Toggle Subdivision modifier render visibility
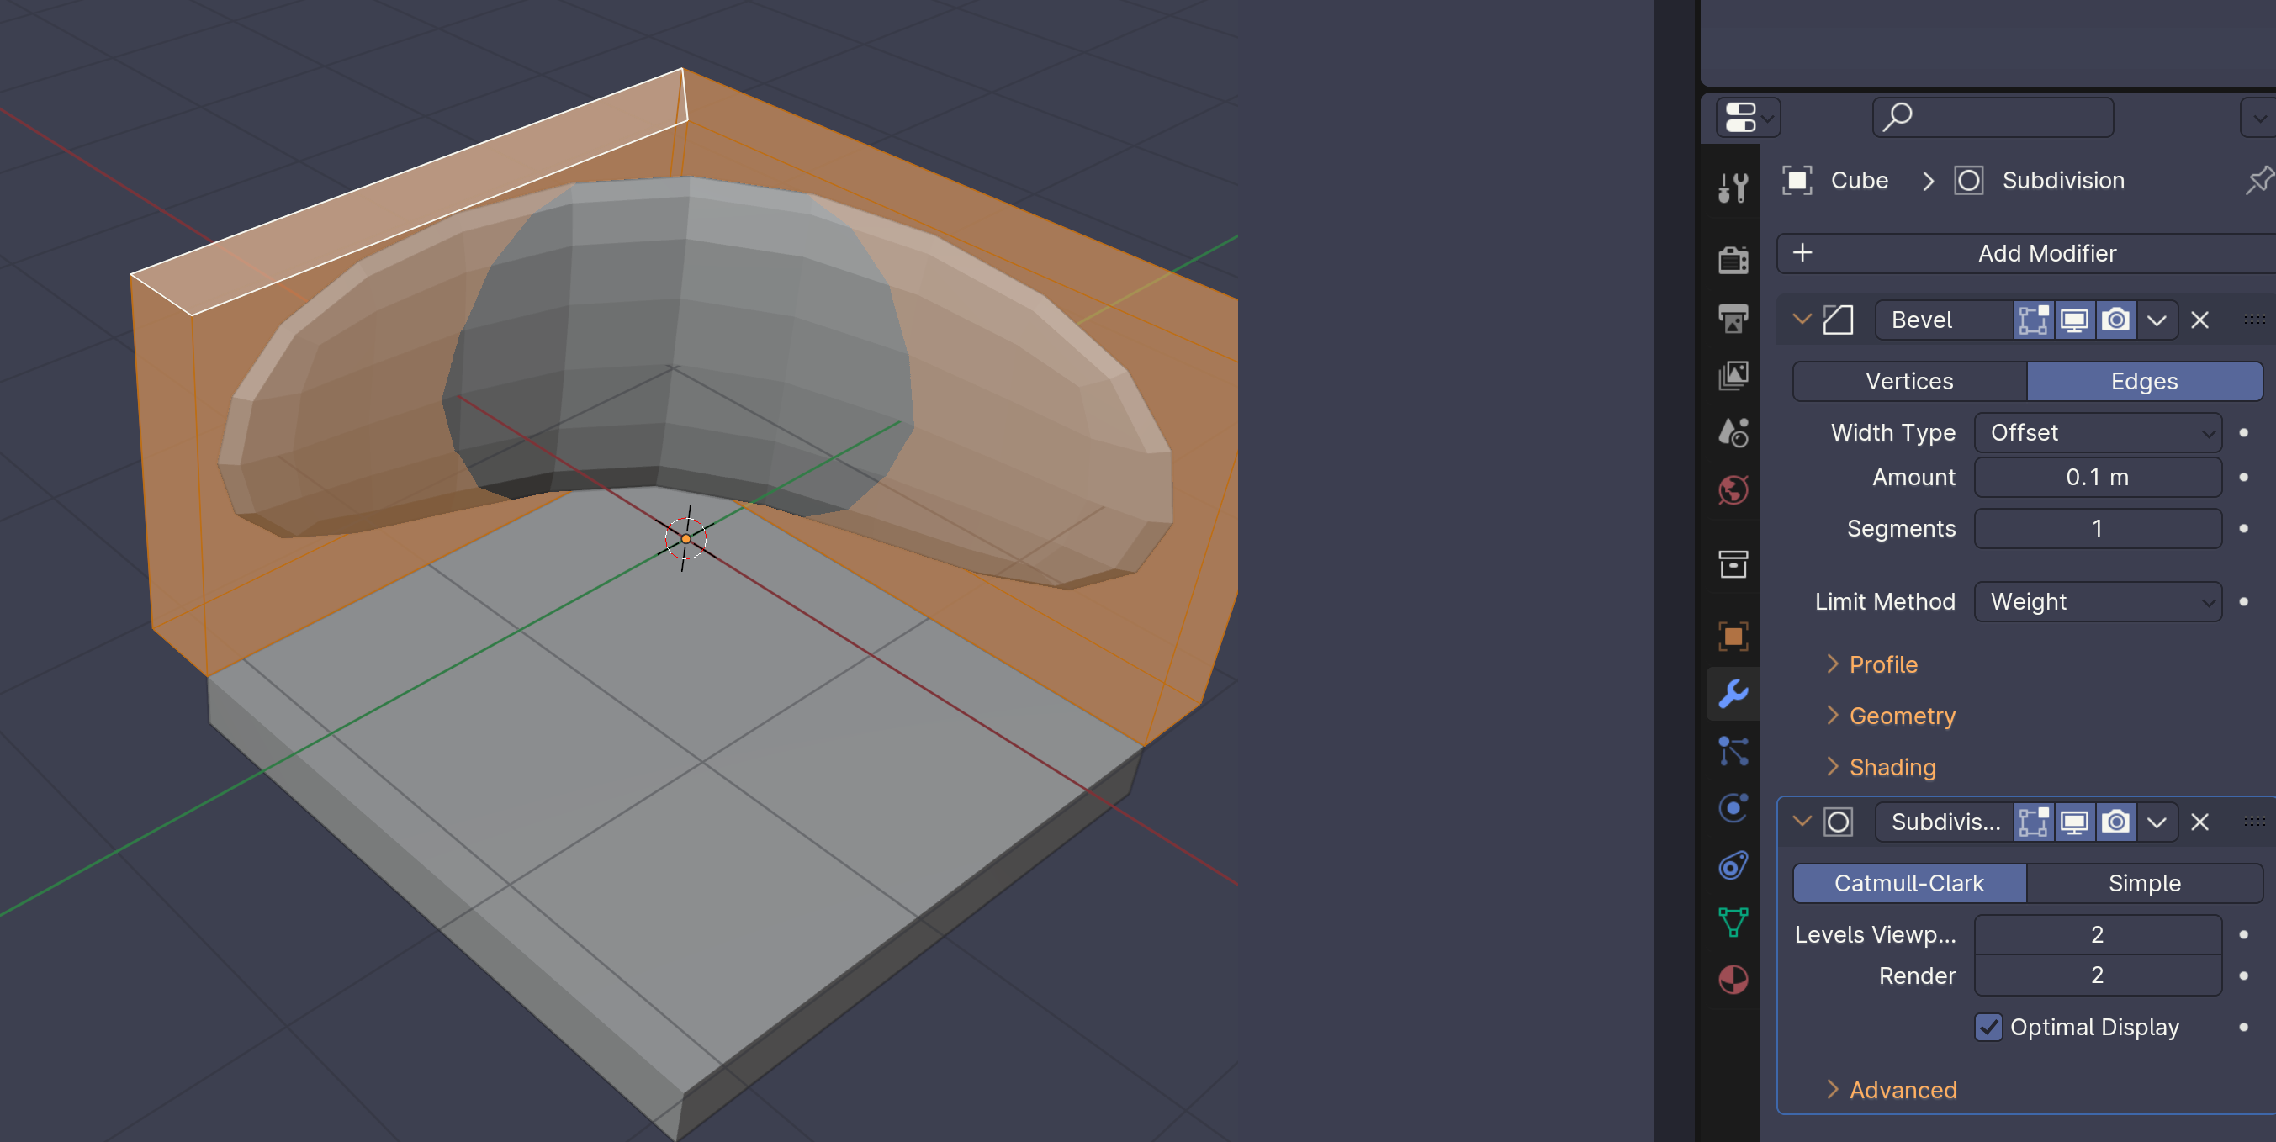 pyautogui.click(x=2115, y=822)
